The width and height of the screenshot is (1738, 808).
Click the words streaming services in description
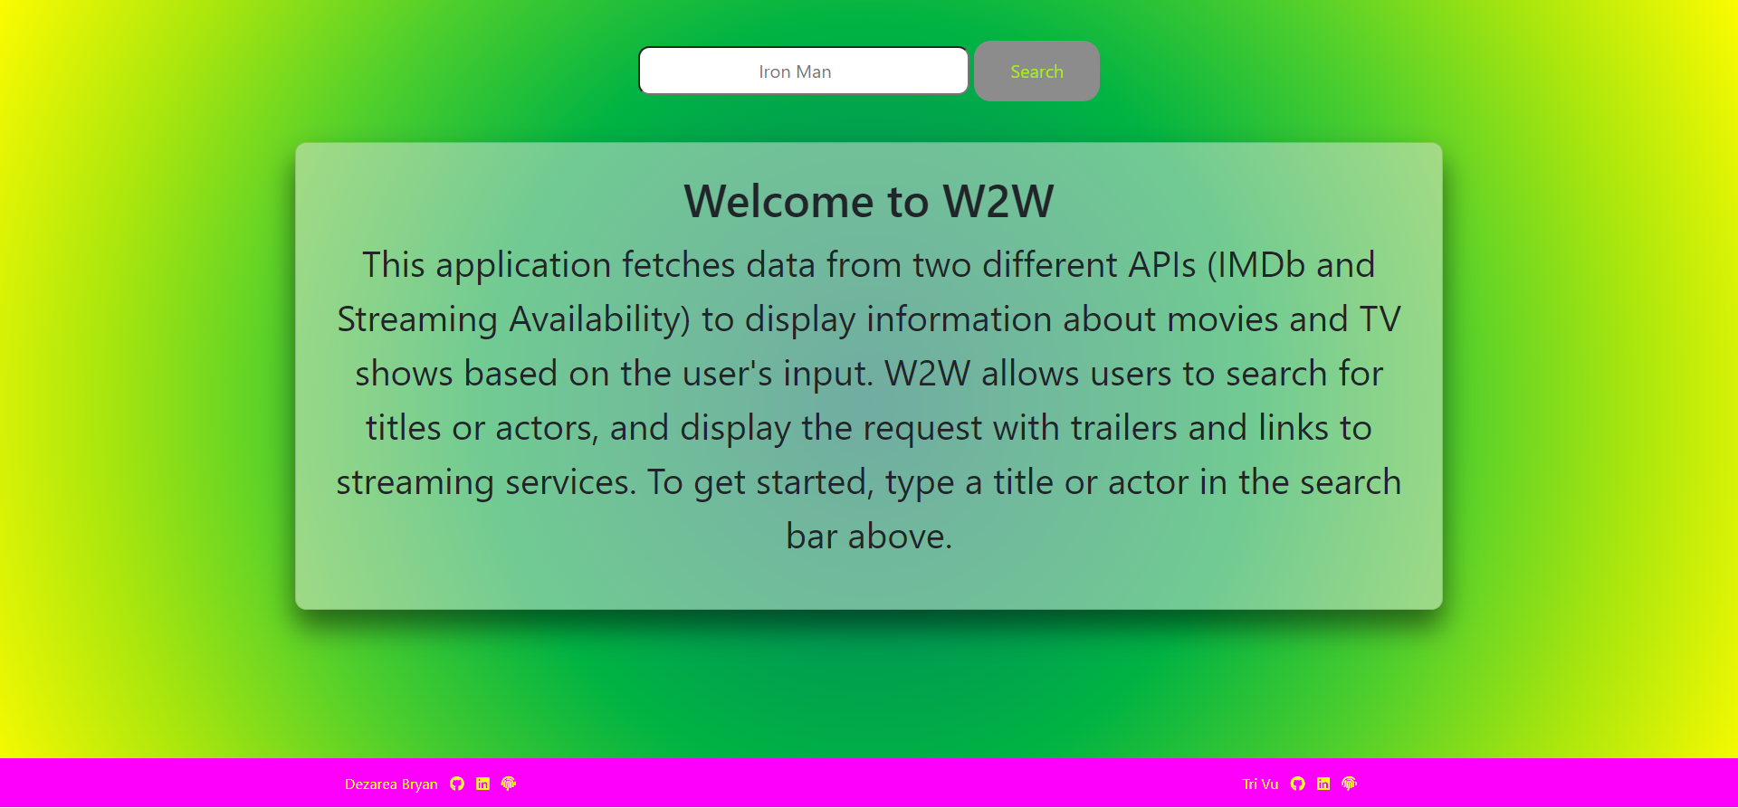point(485,482)
